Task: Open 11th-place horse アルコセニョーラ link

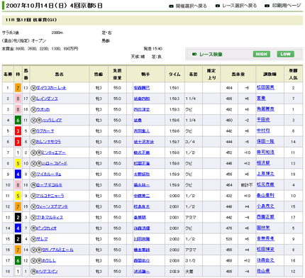Action: [x=50, y=196]
